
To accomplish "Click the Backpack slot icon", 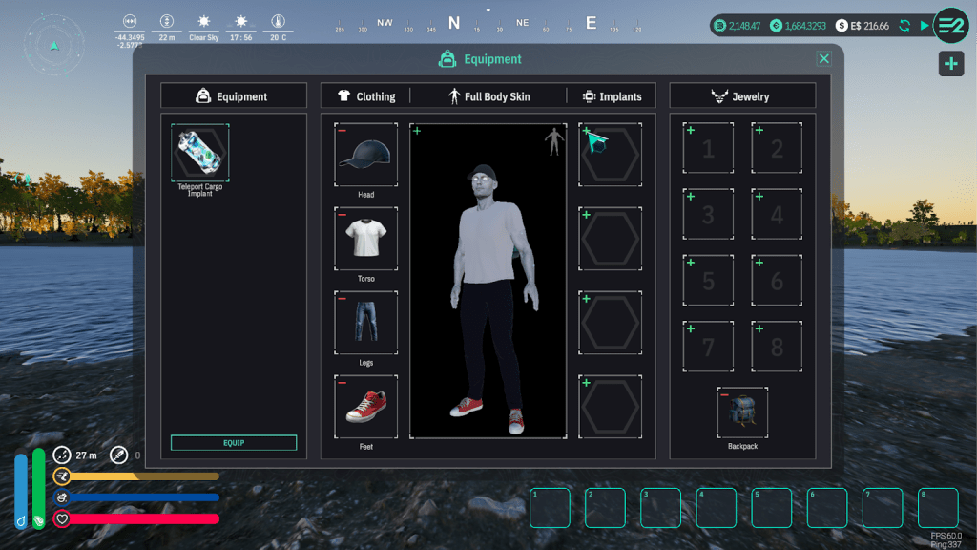I will pyautogui.click(x=742, y=412).
